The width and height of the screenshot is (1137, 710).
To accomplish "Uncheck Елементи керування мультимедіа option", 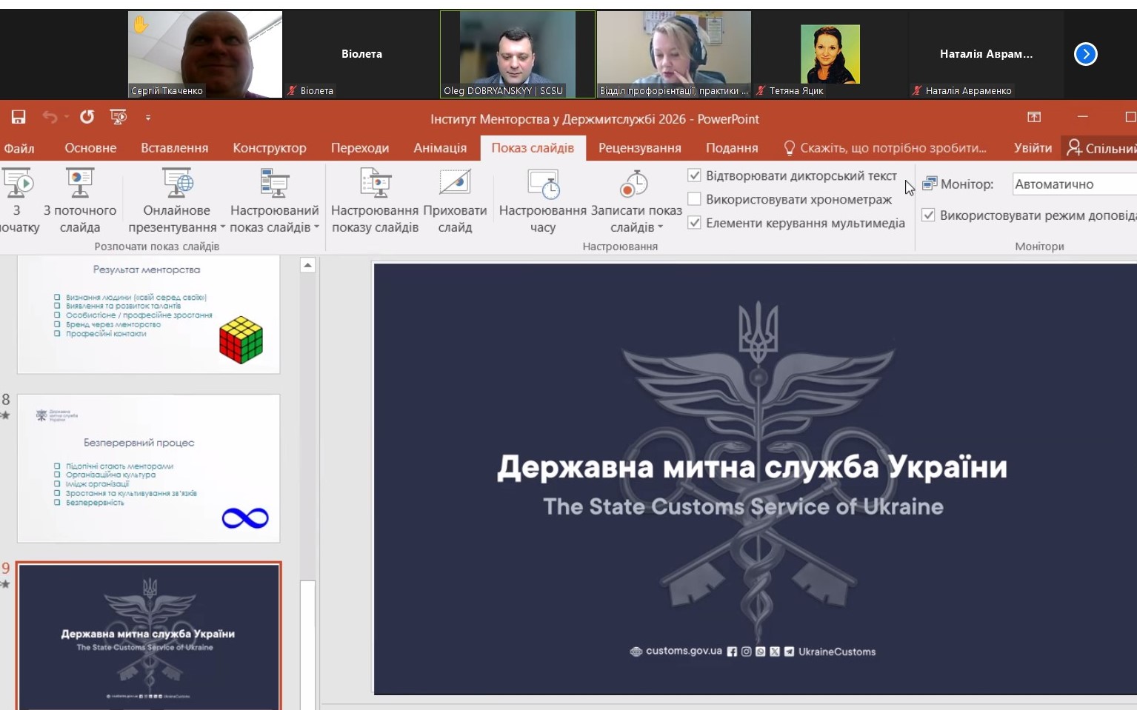I will (x=694, y=223).
